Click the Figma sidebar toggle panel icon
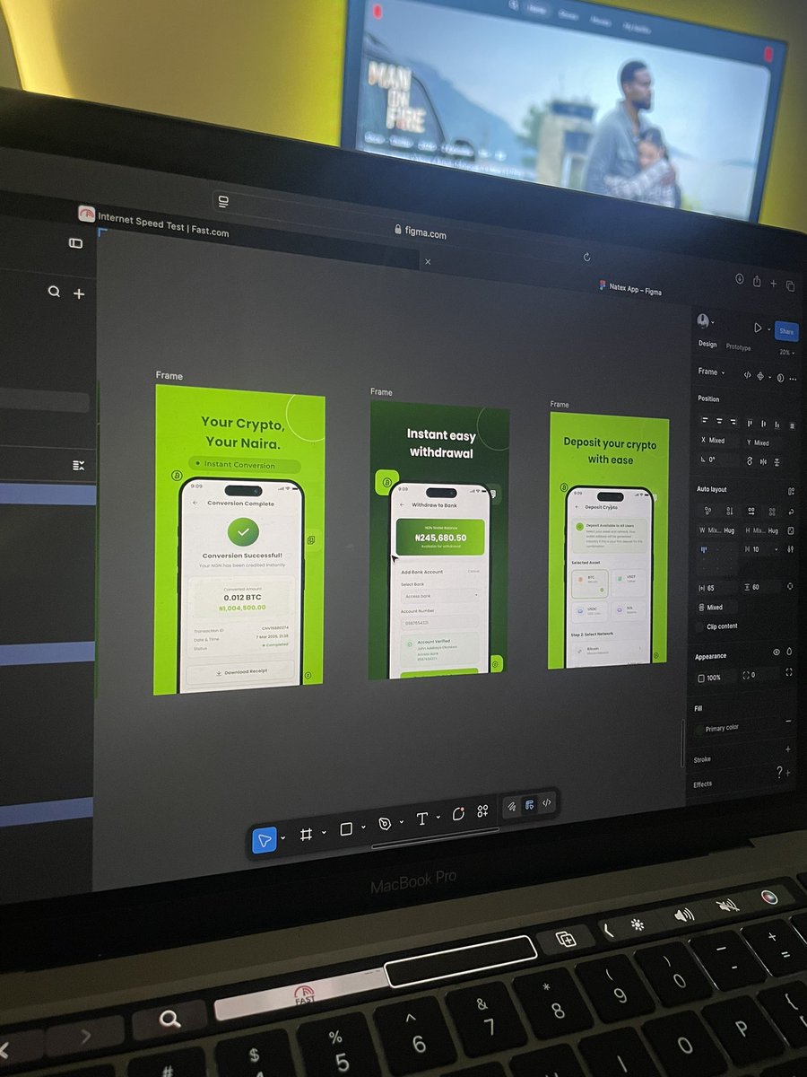This screenshot has width=807, height=1077. [x=75, y=243]
